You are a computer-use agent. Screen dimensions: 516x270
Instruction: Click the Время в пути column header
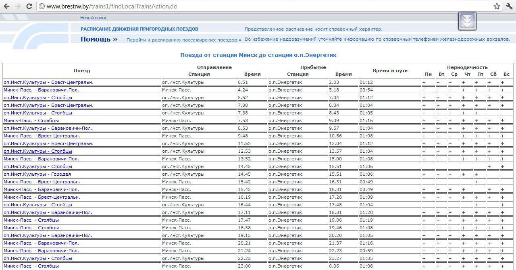(390, 71)
